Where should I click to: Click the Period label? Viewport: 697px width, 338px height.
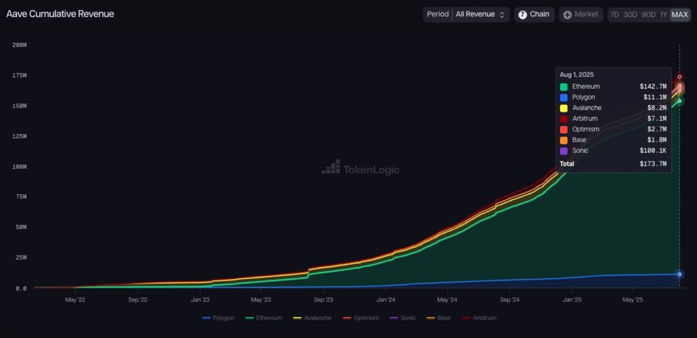[438, 14]
